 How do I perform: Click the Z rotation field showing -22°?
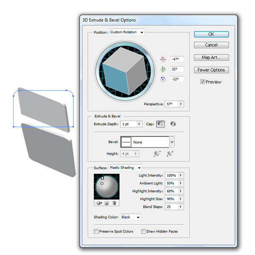click(177, 79)
